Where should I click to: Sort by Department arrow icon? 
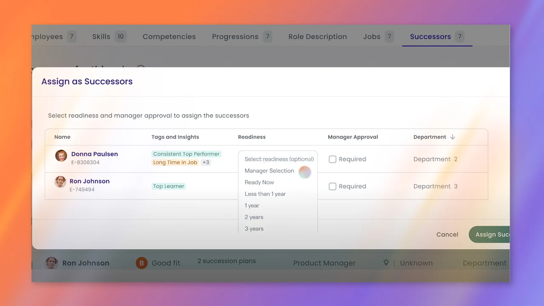tap(453, 137)
